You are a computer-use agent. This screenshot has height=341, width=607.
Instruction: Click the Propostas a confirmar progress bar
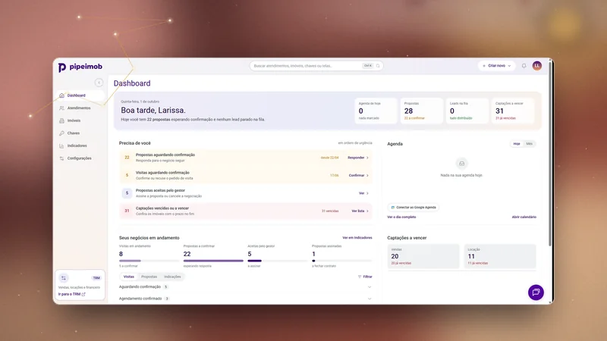(x=213, y=261)
